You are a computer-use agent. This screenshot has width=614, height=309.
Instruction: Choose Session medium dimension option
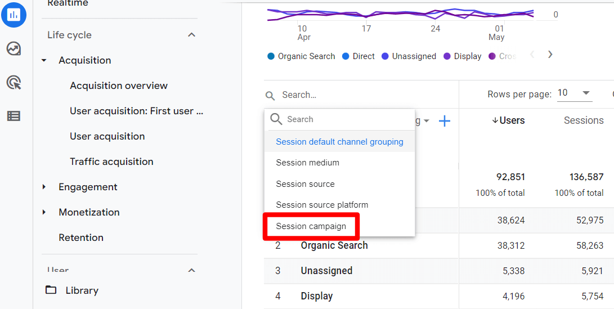[307, 163]
